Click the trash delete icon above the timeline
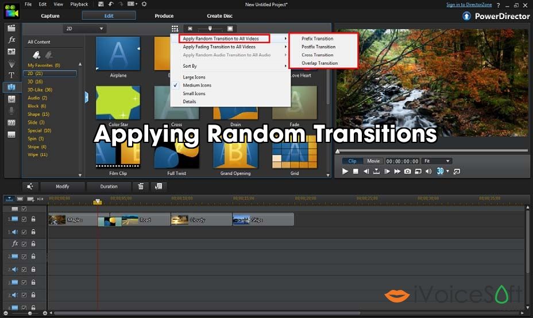 pyautogui.click(x=141, y=186)
